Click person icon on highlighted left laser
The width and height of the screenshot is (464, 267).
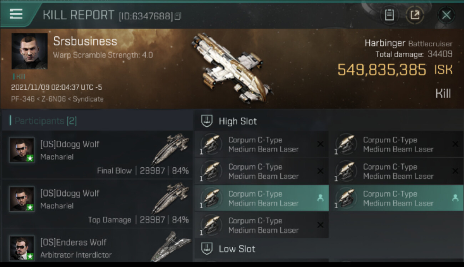[320, 198]
